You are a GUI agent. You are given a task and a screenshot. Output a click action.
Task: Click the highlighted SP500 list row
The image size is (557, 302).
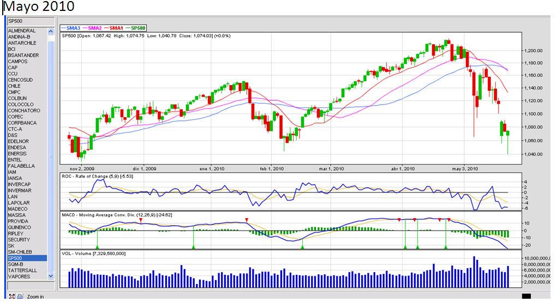(27, 258)
